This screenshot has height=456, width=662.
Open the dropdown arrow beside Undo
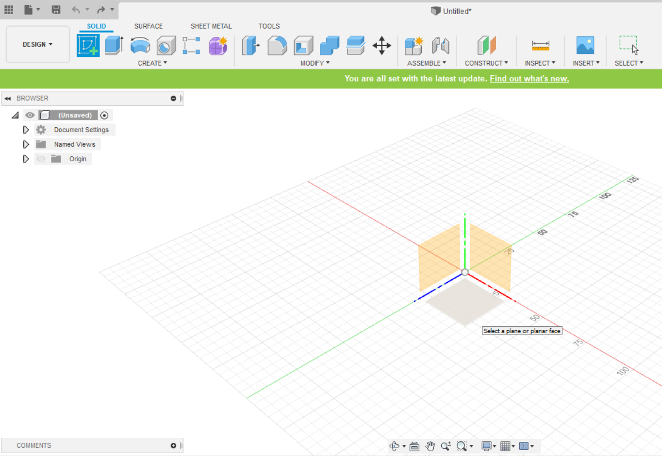pos(87,10)
